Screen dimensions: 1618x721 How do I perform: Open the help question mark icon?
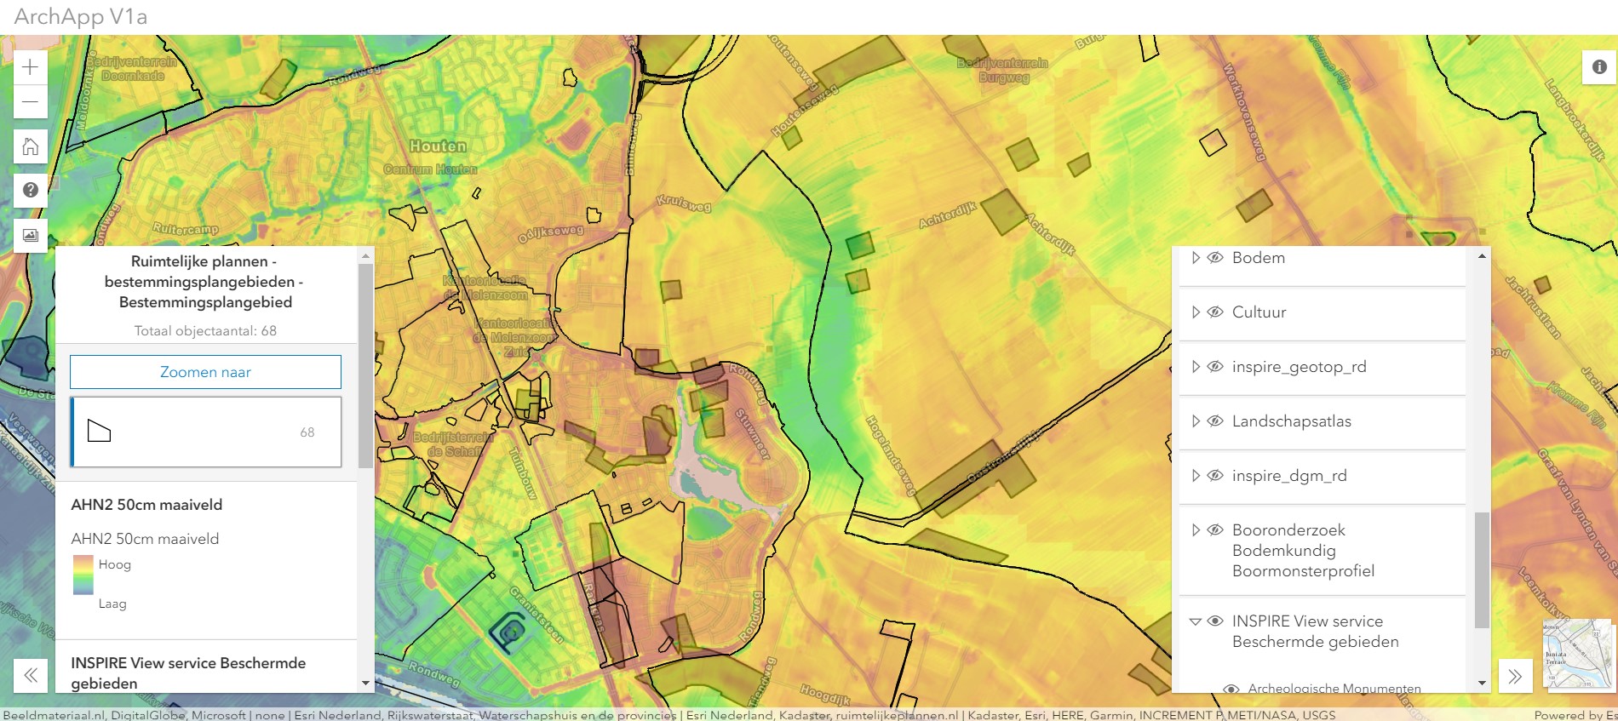[31, 190]
